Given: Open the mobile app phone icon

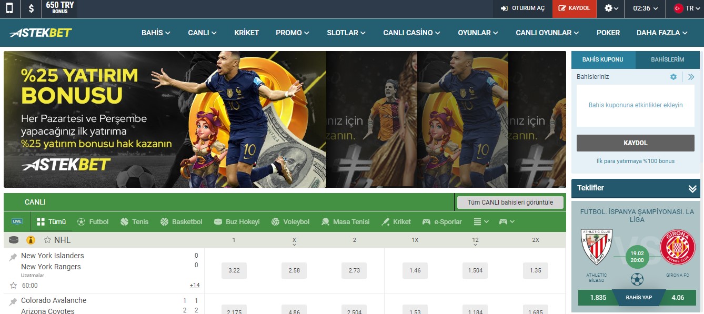Looking at the screenshot, I should click(x=9, y=8).
